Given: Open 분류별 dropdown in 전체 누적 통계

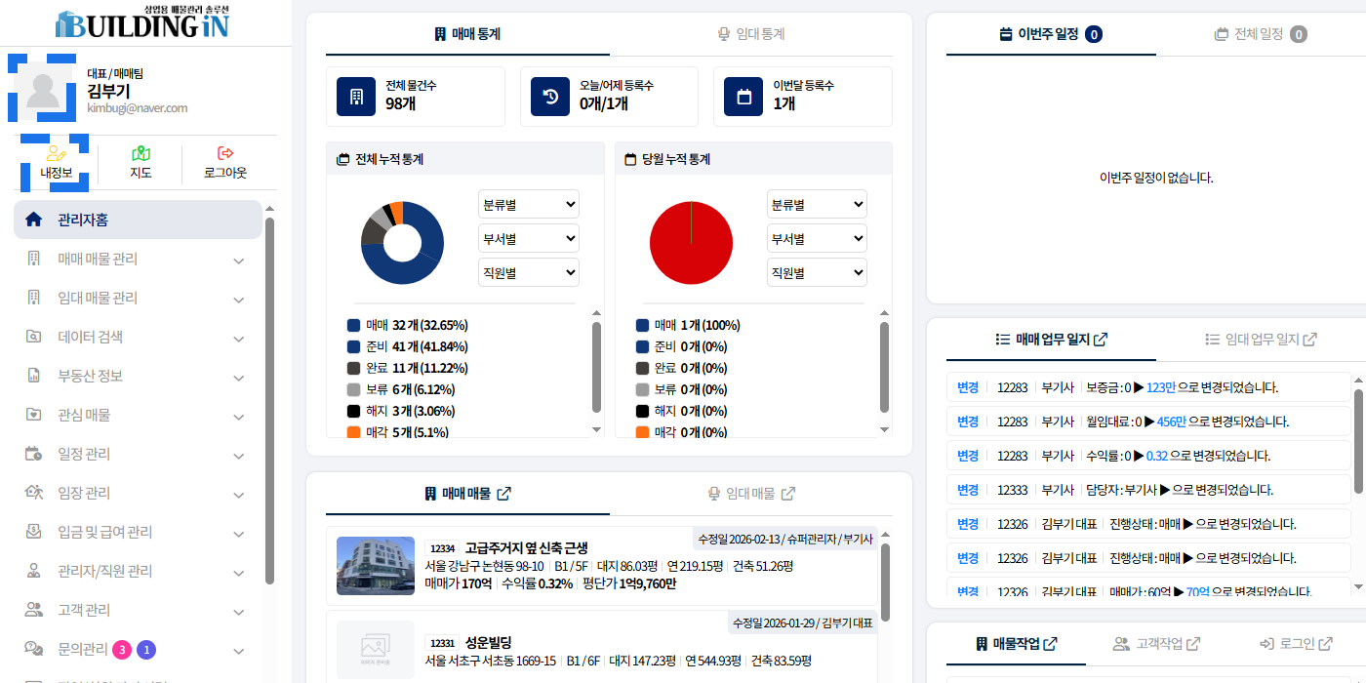Looking at the screenshot, I should [529, 205].
